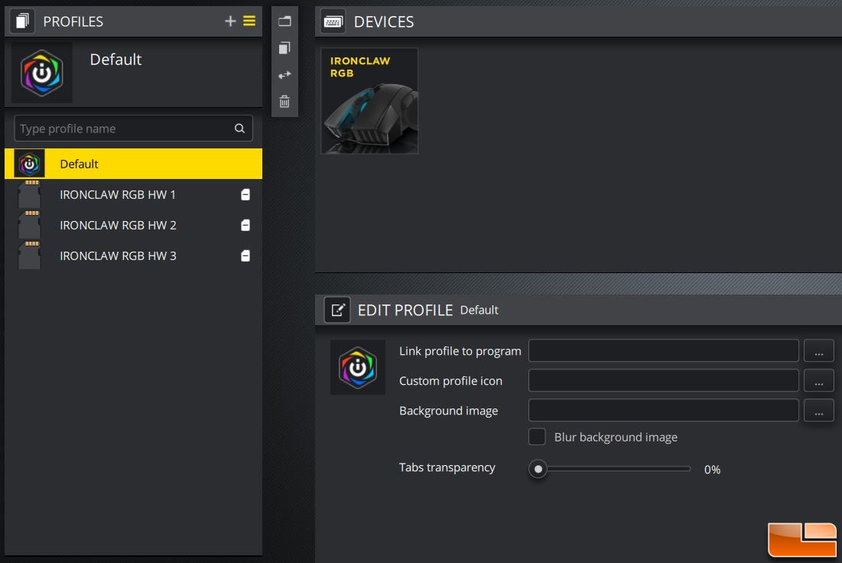Browse for a background image file
Viewport: 842px width, 563px height.
[818, 411]
